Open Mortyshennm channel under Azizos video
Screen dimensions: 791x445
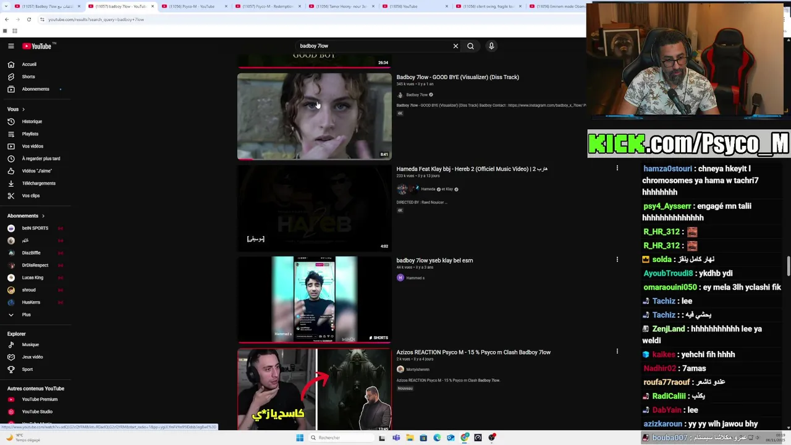[x=417, y=370]
